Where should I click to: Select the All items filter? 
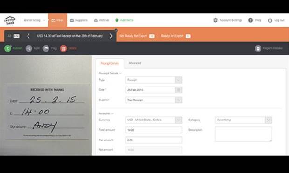(14, 36)
